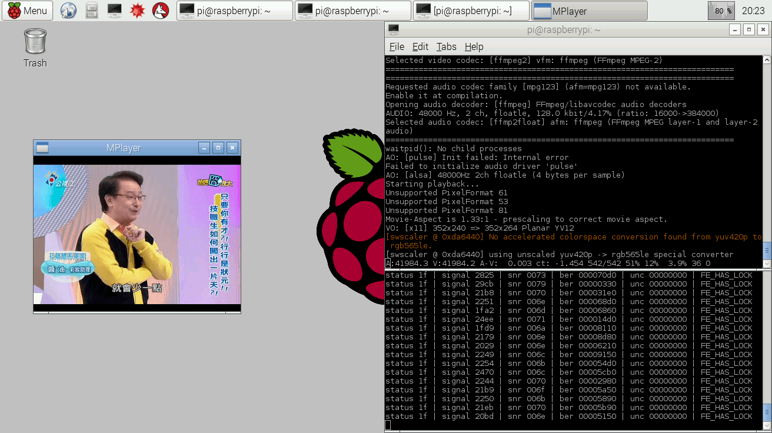
Task: Select the Trash icon on the desktop
Action: pos(35,42)
